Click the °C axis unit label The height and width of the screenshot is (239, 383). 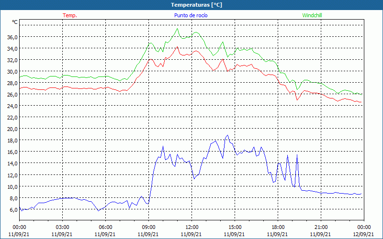[15, 22]
